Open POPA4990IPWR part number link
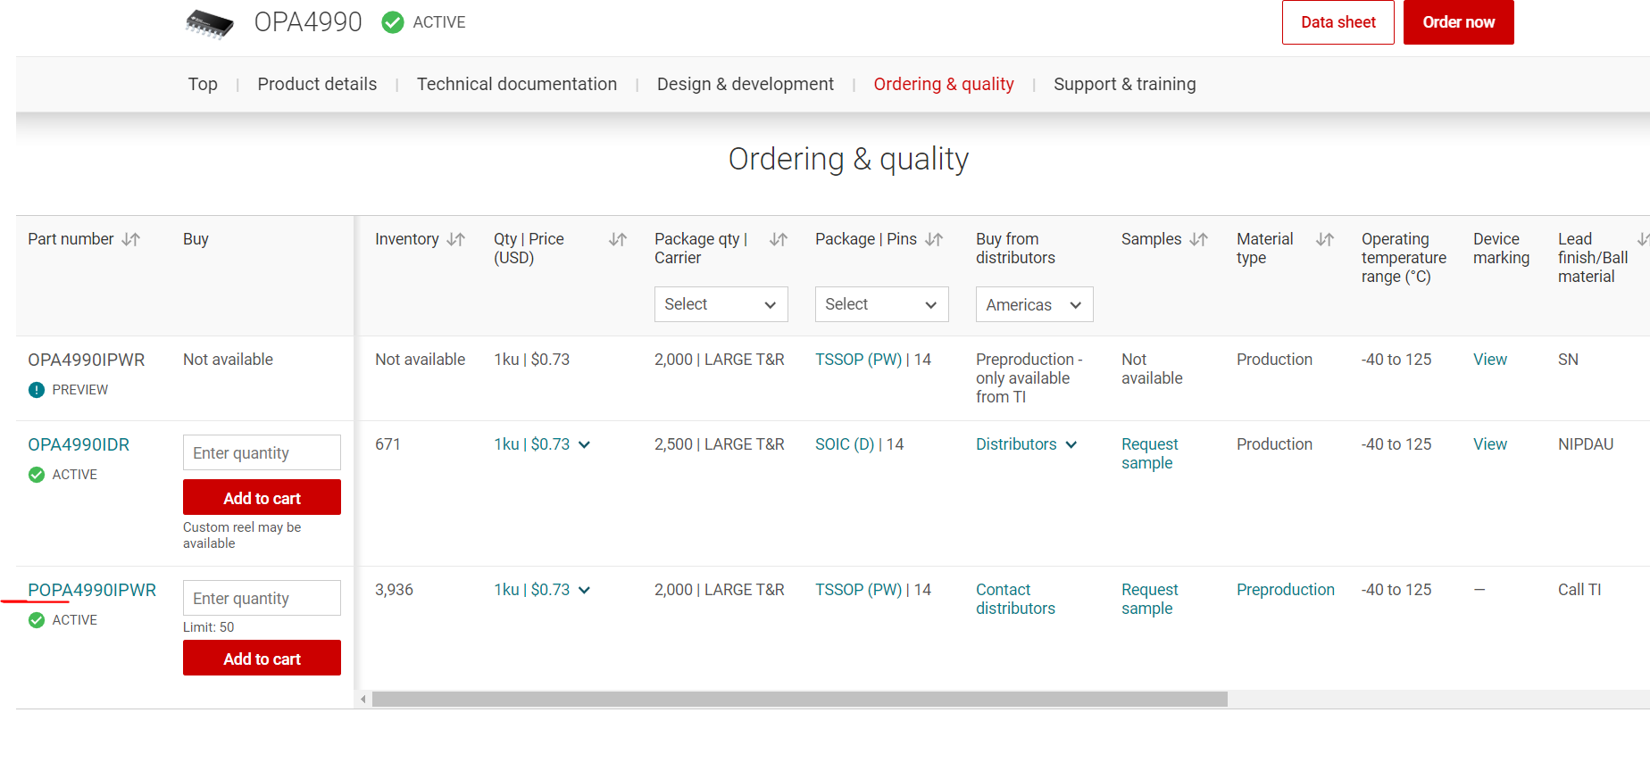The width and height of the screenshot is (1650, 779). (x=92, y=590)
